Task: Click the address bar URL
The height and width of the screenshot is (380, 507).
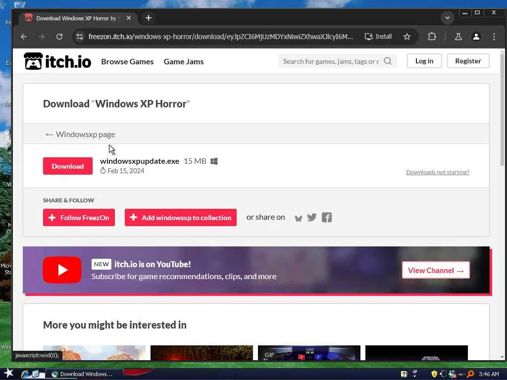Action: [220, 37]
